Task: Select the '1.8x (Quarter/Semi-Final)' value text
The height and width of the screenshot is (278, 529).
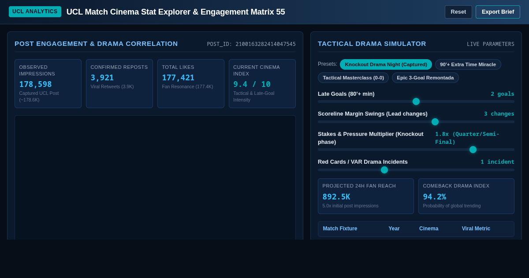Action: pyautogui.click(x=467, y=138)
